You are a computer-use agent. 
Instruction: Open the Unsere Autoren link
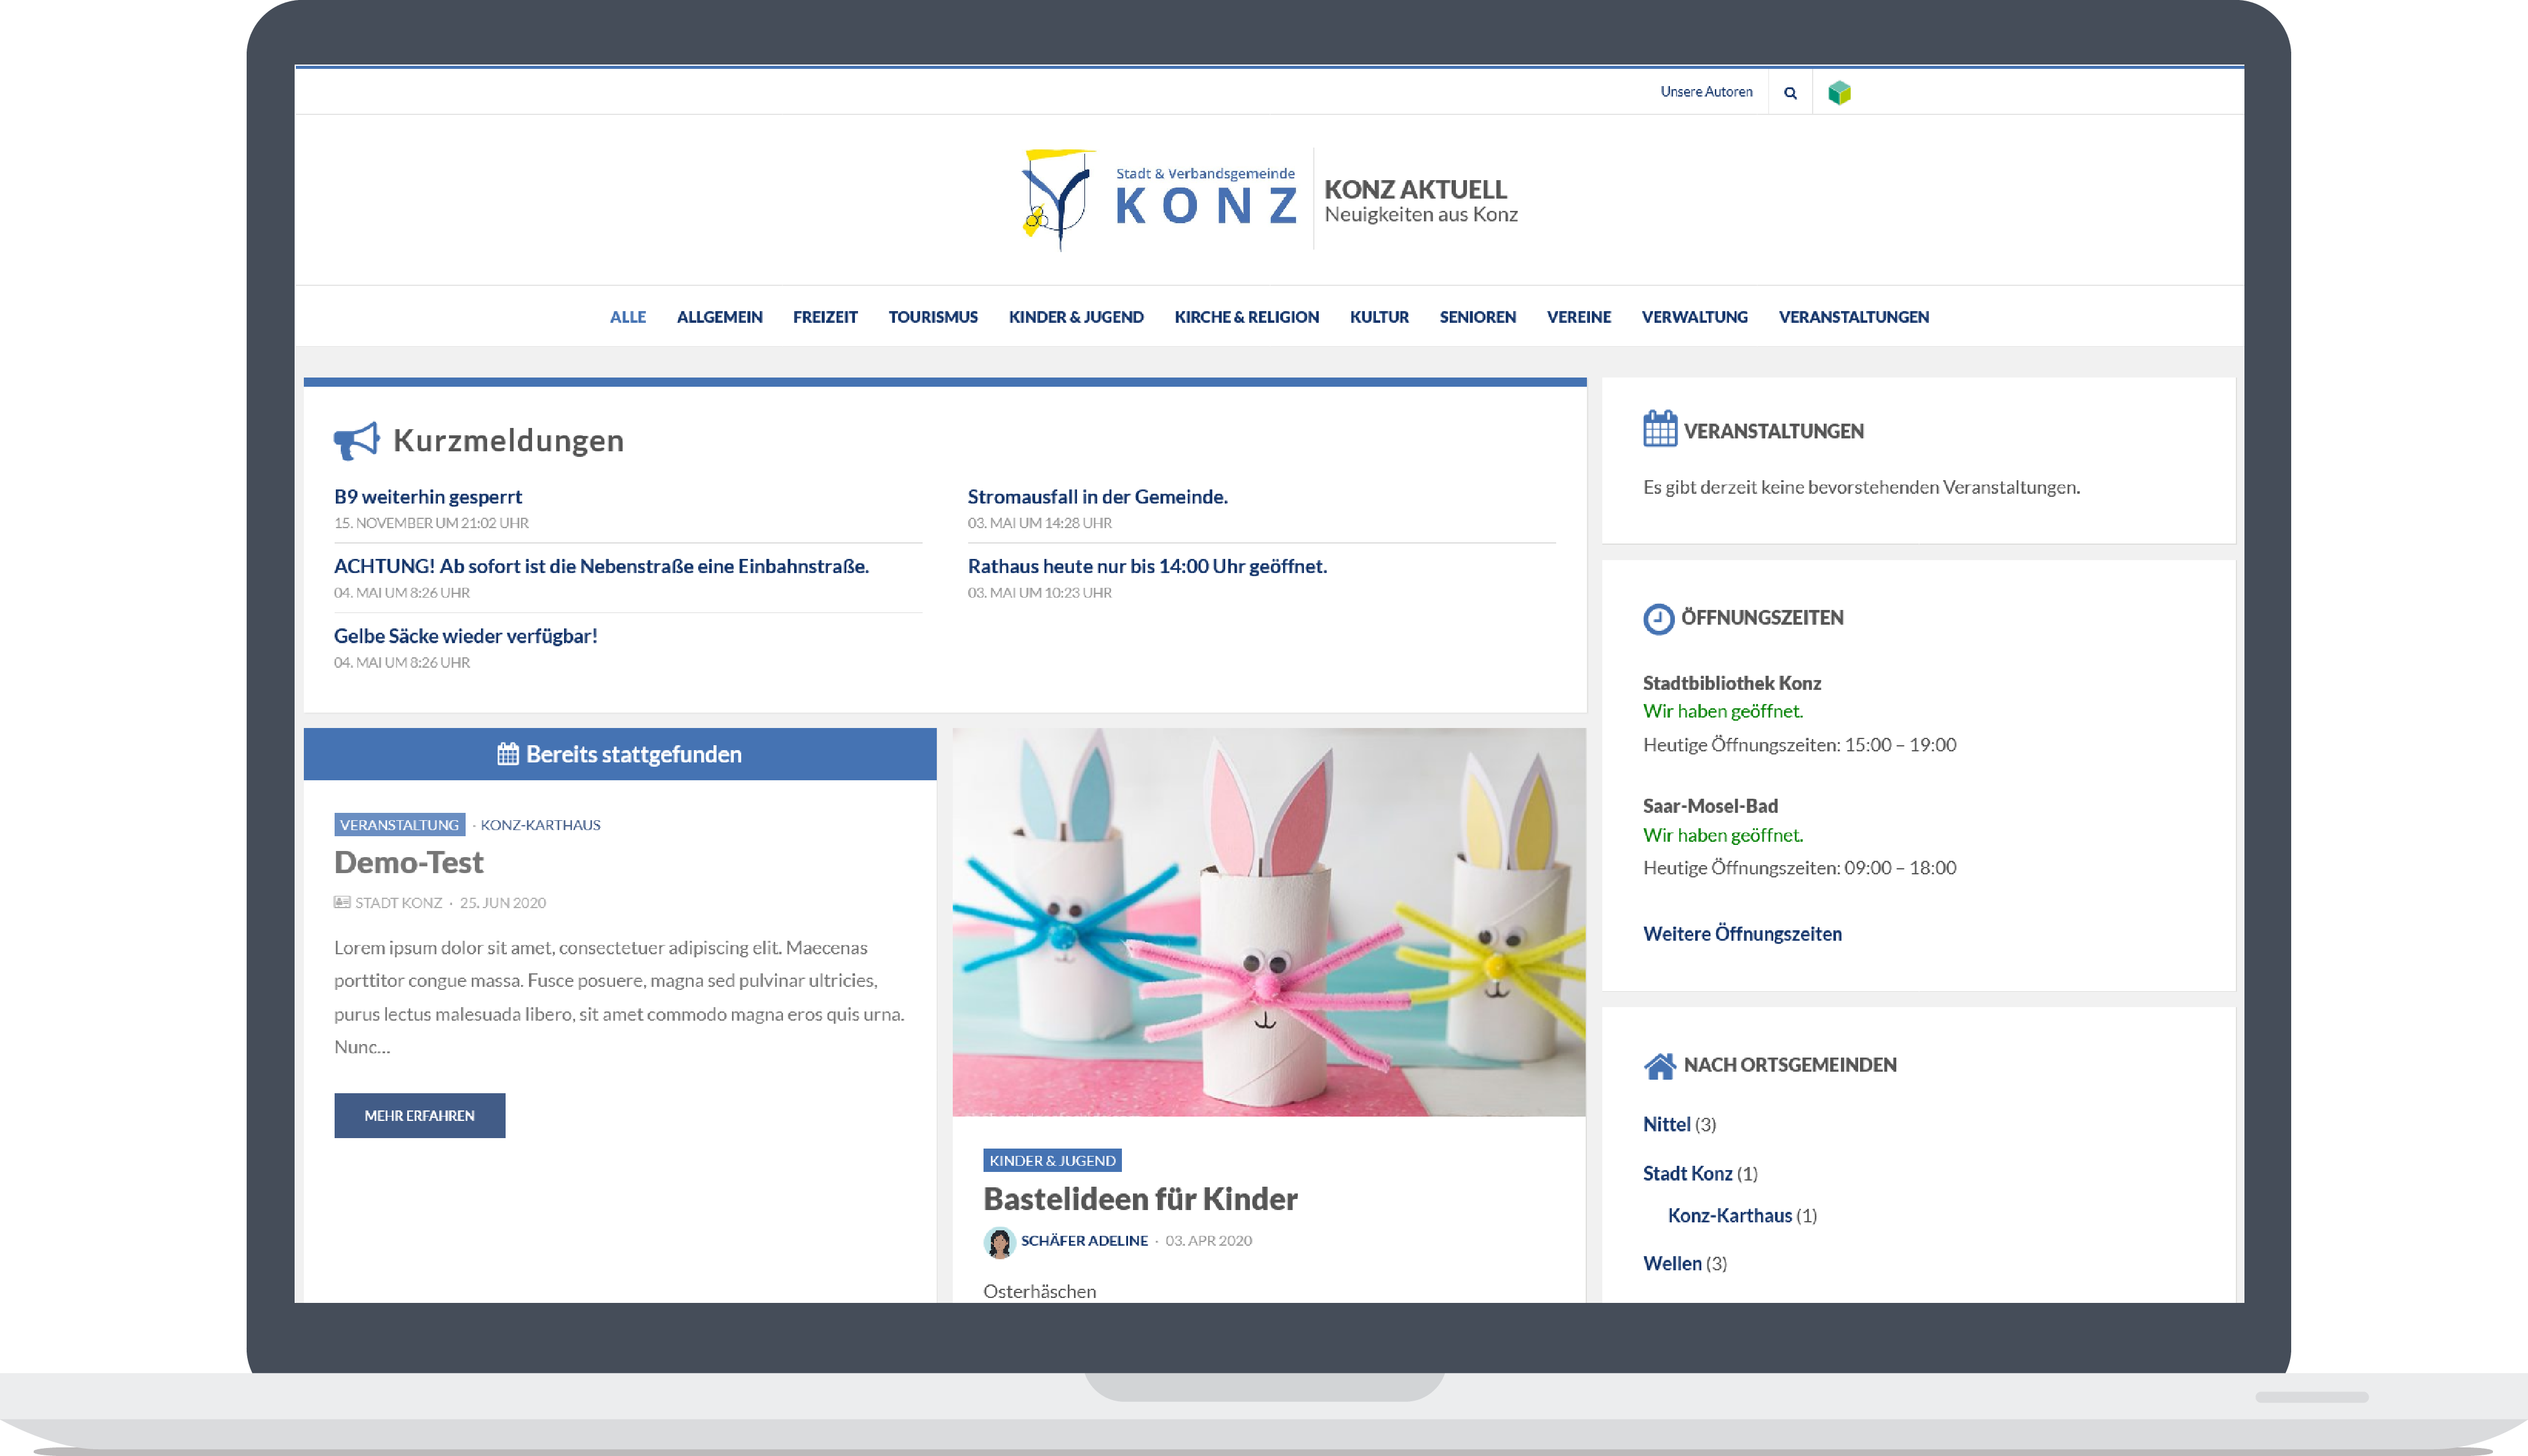click(x=1706, y=92)
